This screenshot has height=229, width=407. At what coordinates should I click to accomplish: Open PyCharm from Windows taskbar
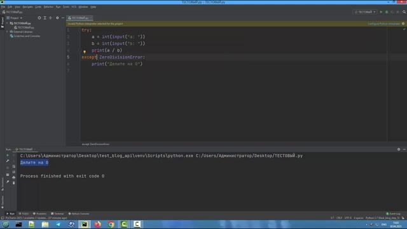(85, 224)
